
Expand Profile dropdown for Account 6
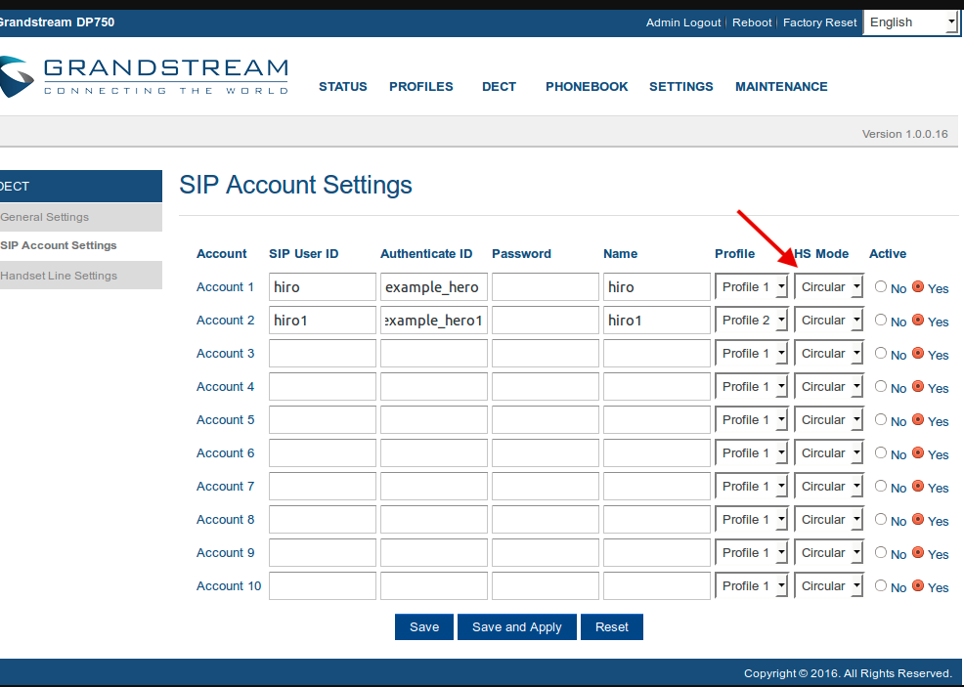coord(751,452)
